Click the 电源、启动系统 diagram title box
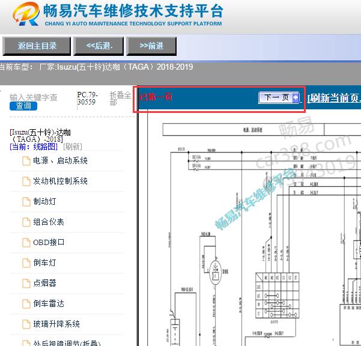The width and height of the screenshot is (361, 346). (243, 130)
